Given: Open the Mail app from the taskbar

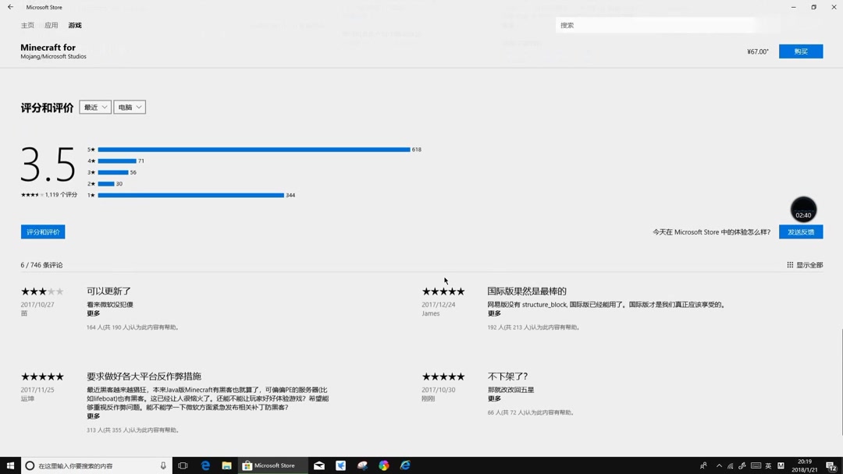Looking at the screenshot, I should [x=318, y=465].
